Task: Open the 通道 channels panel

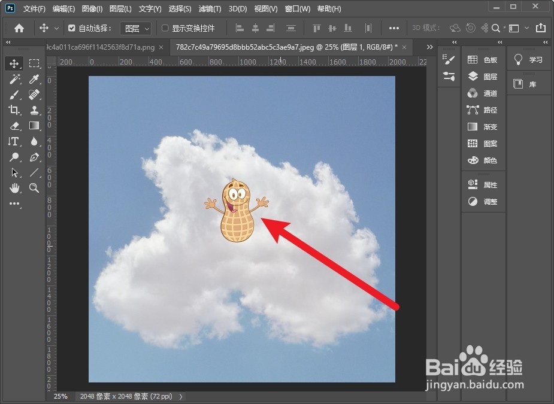Action: click(x=483, y=93)
